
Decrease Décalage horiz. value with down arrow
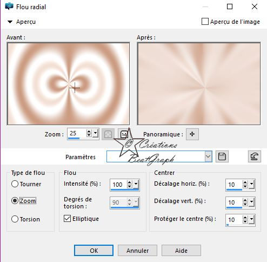click(245, 187)
